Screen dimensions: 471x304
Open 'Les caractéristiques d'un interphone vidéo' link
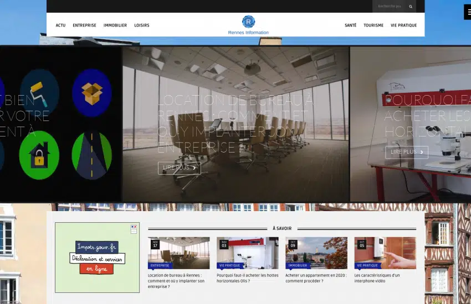[377, 278]
